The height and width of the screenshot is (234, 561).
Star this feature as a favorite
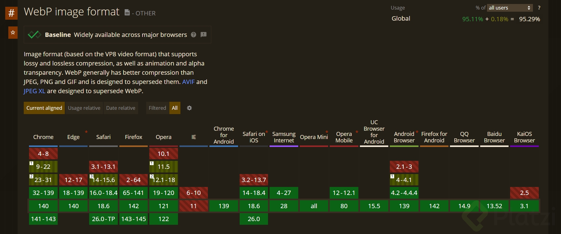click(13, 33)
